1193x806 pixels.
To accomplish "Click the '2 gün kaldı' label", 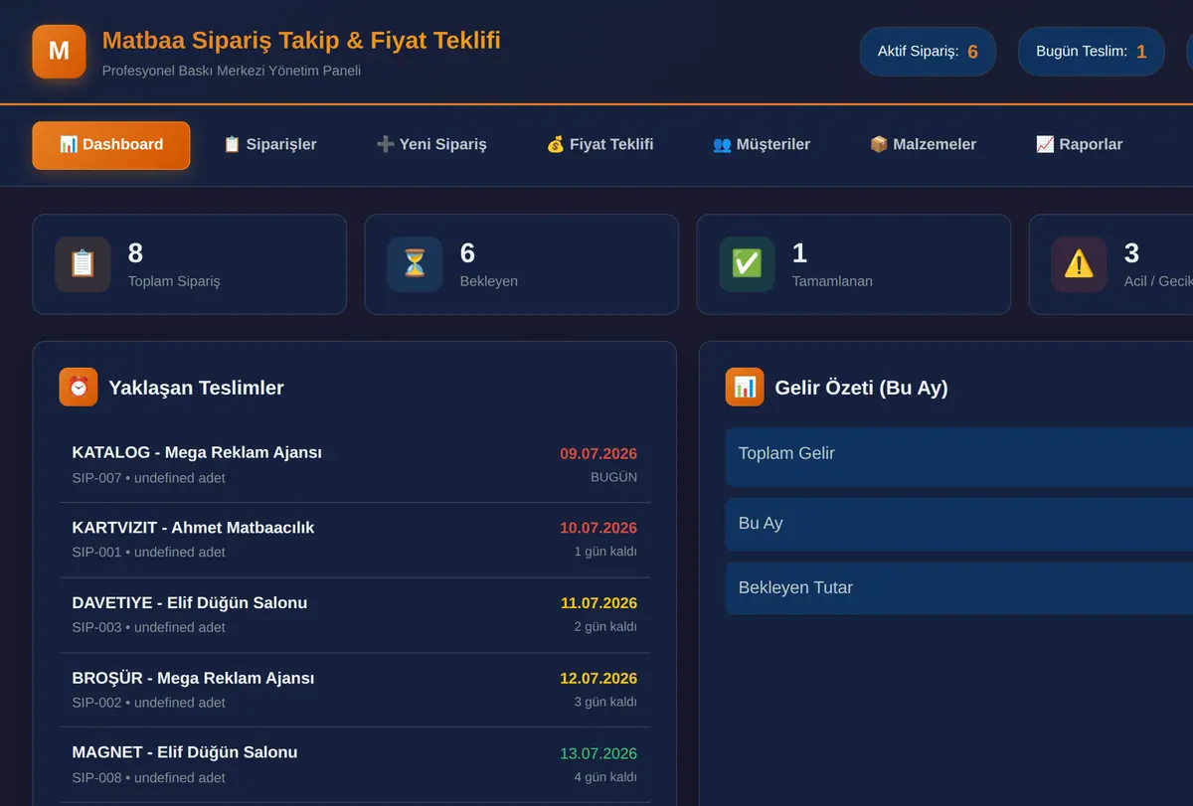I will (605, 627).
